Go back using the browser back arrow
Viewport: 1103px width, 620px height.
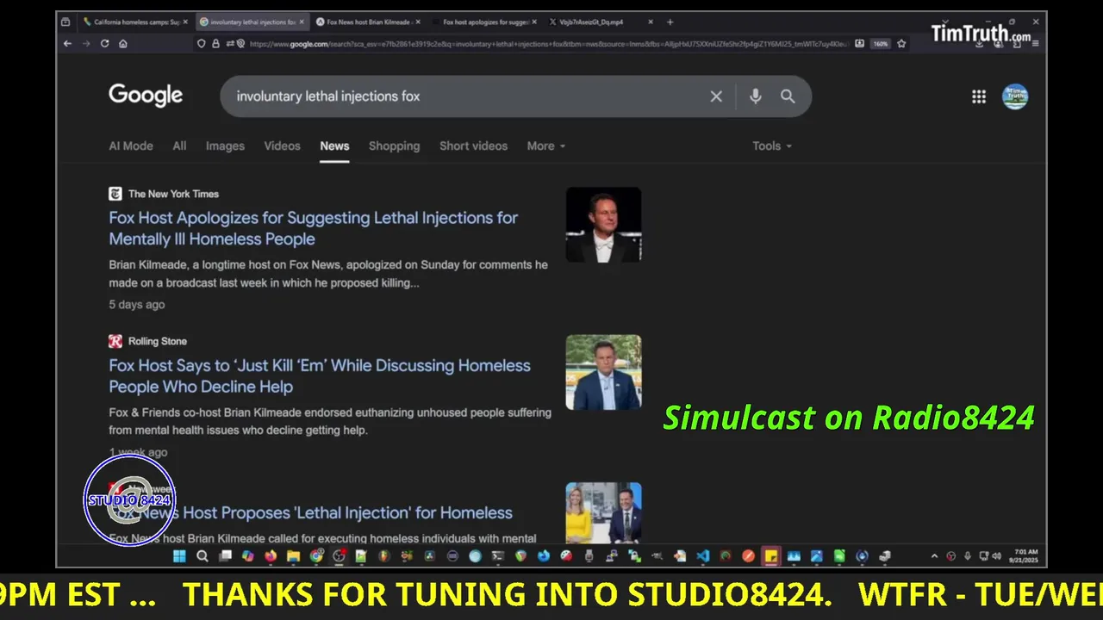pyautogui.click(x=67, y=44)
